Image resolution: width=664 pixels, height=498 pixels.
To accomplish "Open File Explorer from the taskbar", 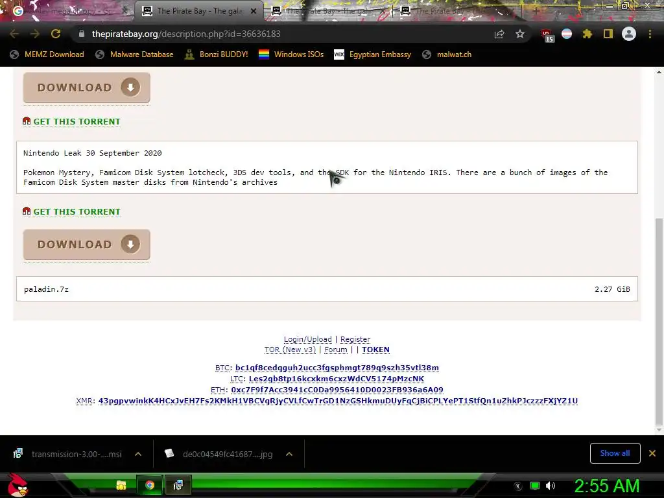I will coord(121,485).
